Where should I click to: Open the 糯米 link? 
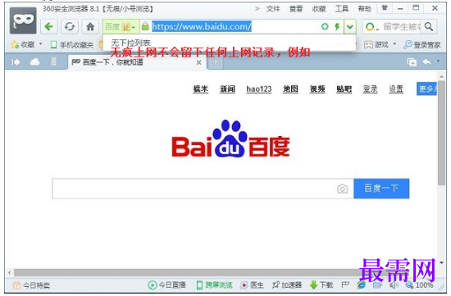pos(200,89)
